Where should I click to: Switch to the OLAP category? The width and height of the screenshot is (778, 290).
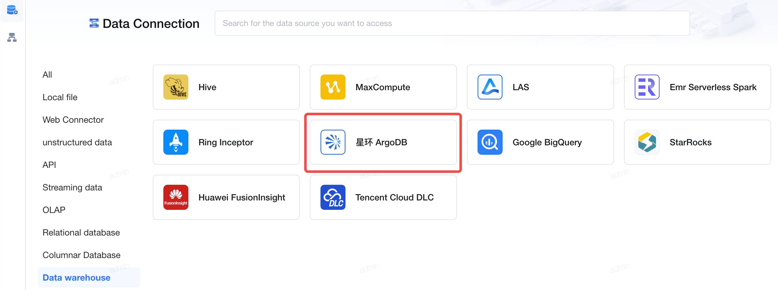pos(54,210)
